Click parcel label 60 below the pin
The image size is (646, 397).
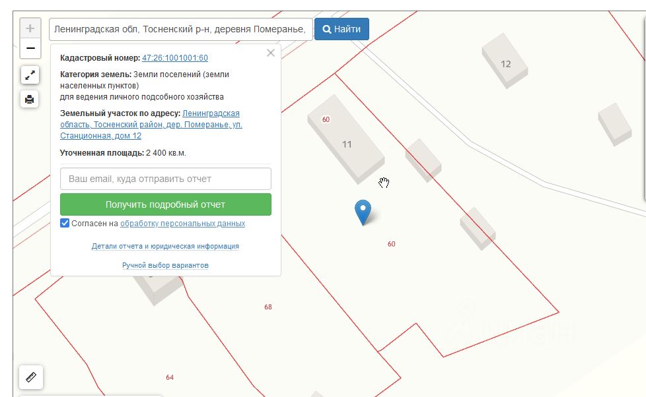point(392,244)
